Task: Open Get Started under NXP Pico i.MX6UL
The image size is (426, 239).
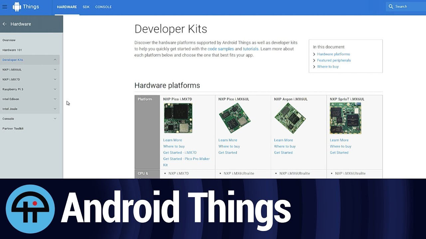Action: click(228, 153)
